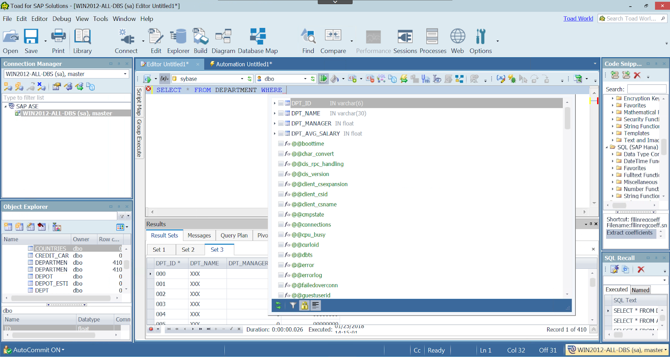Click the Script Map side button
The height and width of the screenshot is (357, 670).
coord(139,102)
